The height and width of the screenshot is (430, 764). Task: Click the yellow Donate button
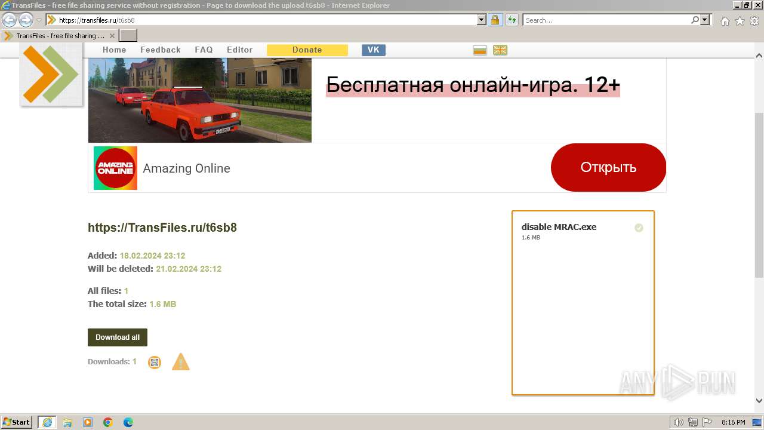click(x=307, y=50)
